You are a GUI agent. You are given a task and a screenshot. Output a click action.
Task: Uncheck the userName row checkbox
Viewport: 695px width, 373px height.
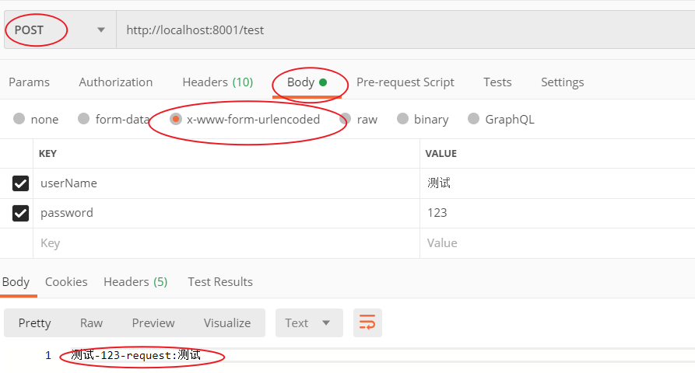[x=20, y=183]
